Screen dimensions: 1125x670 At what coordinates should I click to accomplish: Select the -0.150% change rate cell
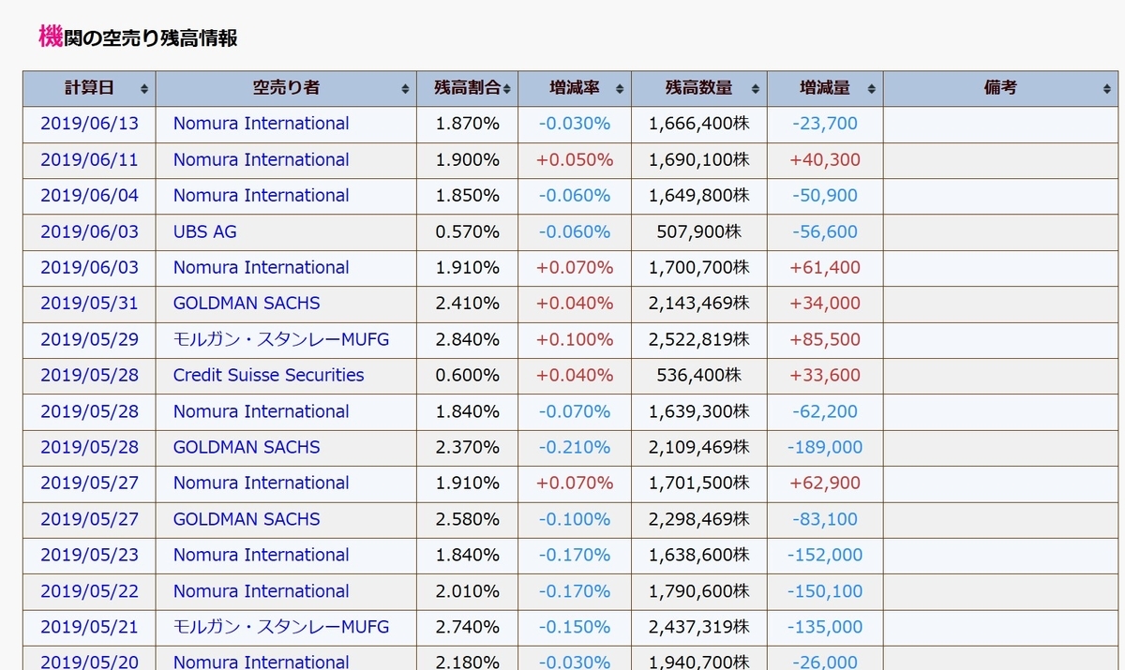pos(575,627)
